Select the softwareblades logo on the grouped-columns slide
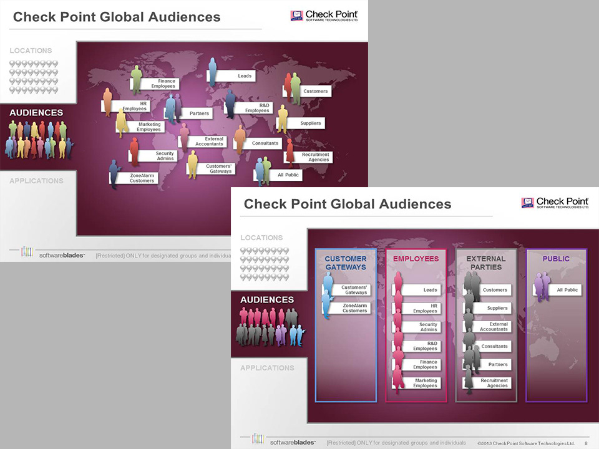Screen dimensions: 599x449 point(284,440)
